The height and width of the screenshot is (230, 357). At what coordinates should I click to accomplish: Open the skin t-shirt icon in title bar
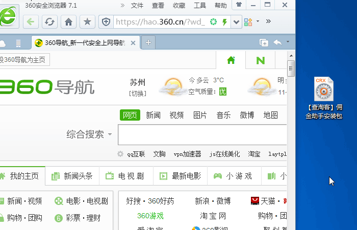[x=239, y=5]
